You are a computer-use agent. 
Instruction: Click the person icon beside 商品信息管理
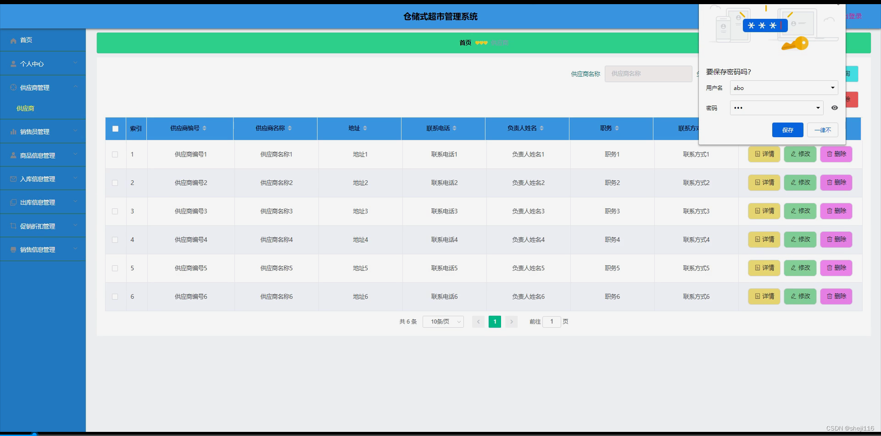click(x=13, y=155)
